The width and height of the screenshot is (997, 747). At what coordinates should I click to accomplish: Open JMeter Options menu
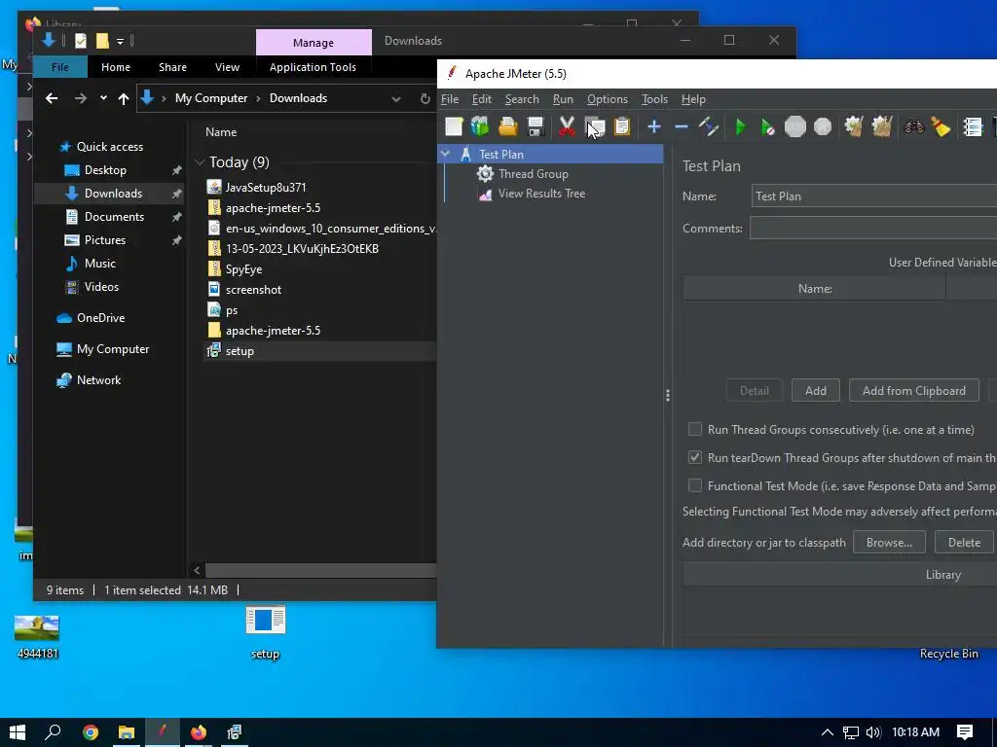[608, 99]
